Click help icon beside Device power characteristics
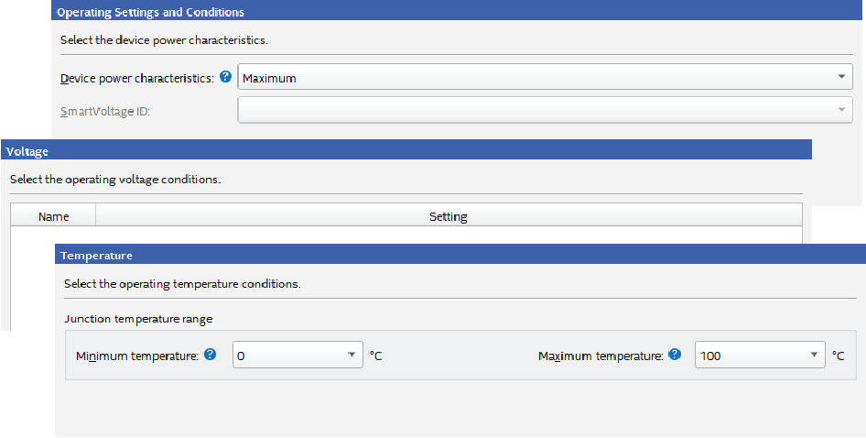 (x=226, y=77)
